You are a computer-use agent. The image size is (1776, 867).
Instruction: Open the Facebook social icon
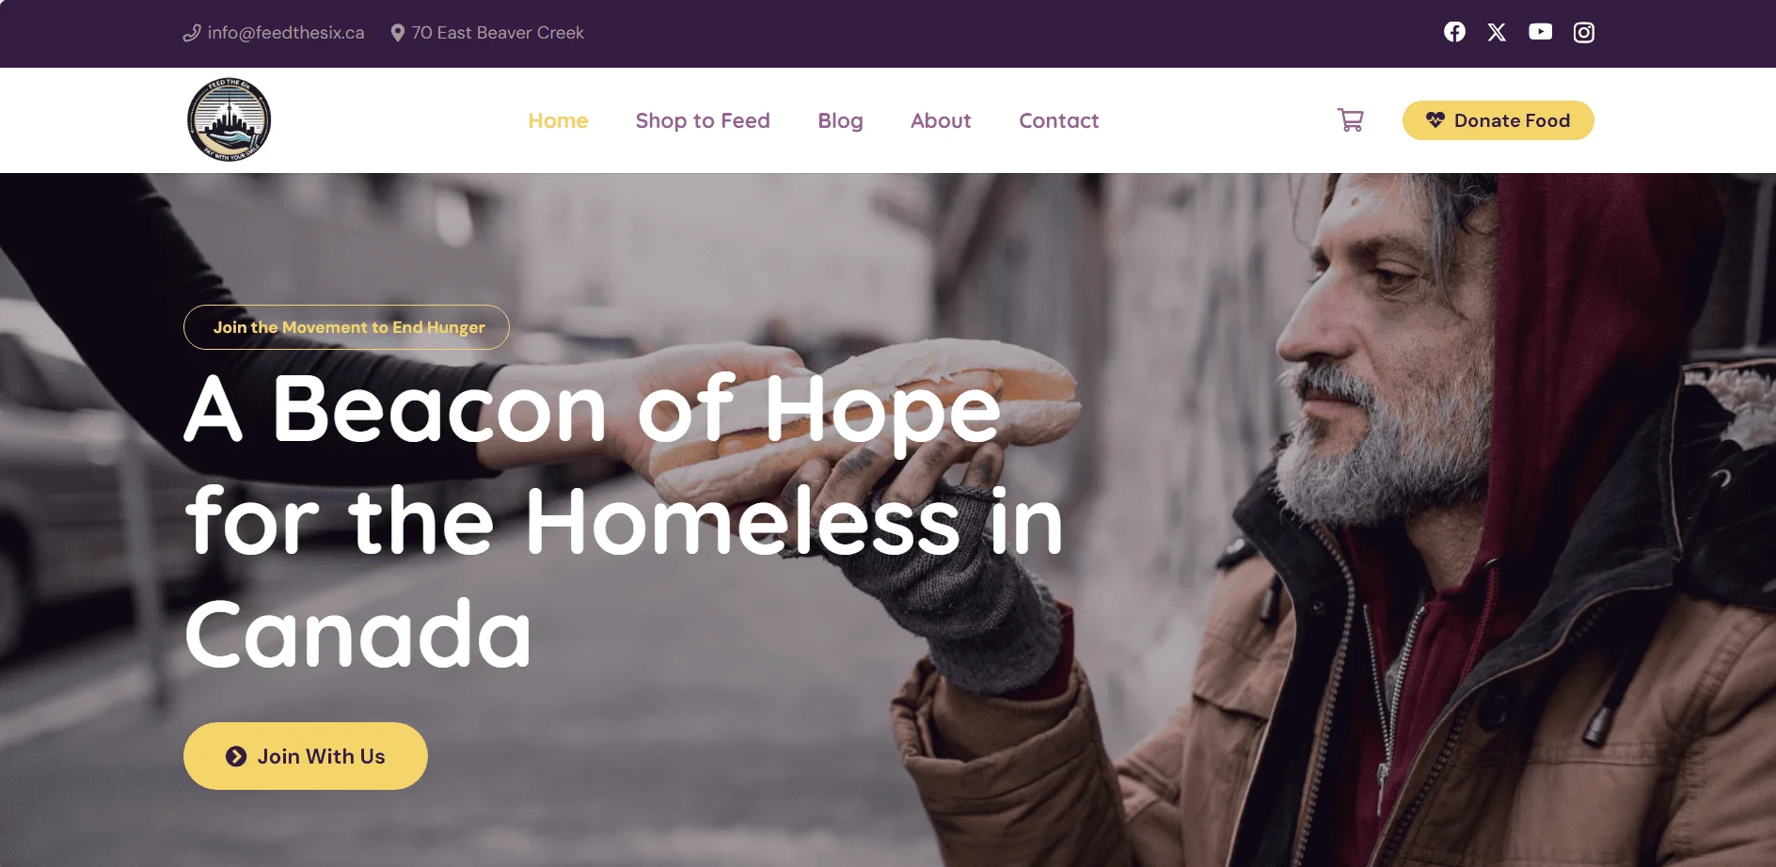pos(1454,32)
